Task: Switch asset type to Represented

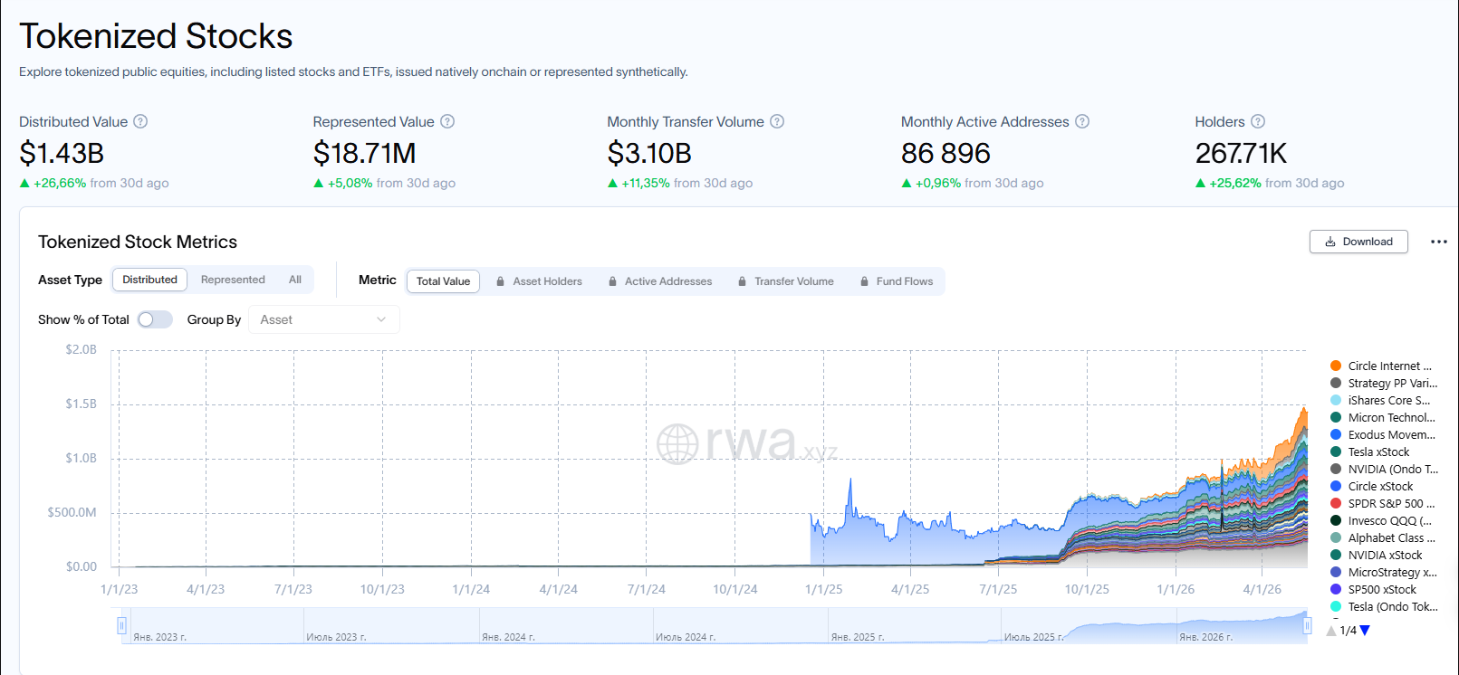Action: (233, 280)
